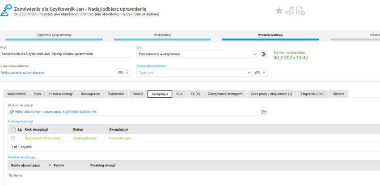Open the Załączniki (0+0) tab
Viewport: 380px width, 186px height.
(312, 94)
